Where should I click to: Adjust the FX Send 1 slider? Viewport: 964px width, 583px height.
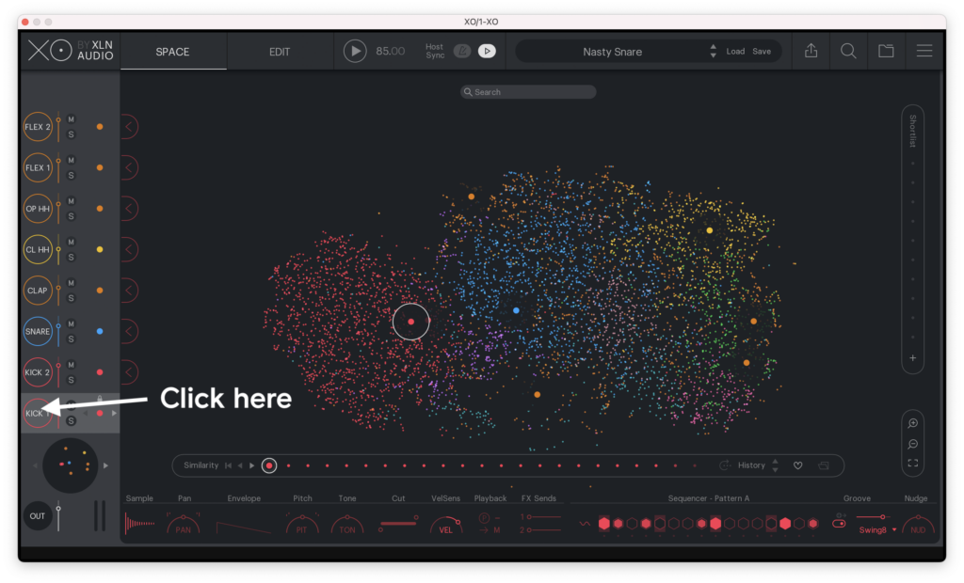(x=543, y=516)
